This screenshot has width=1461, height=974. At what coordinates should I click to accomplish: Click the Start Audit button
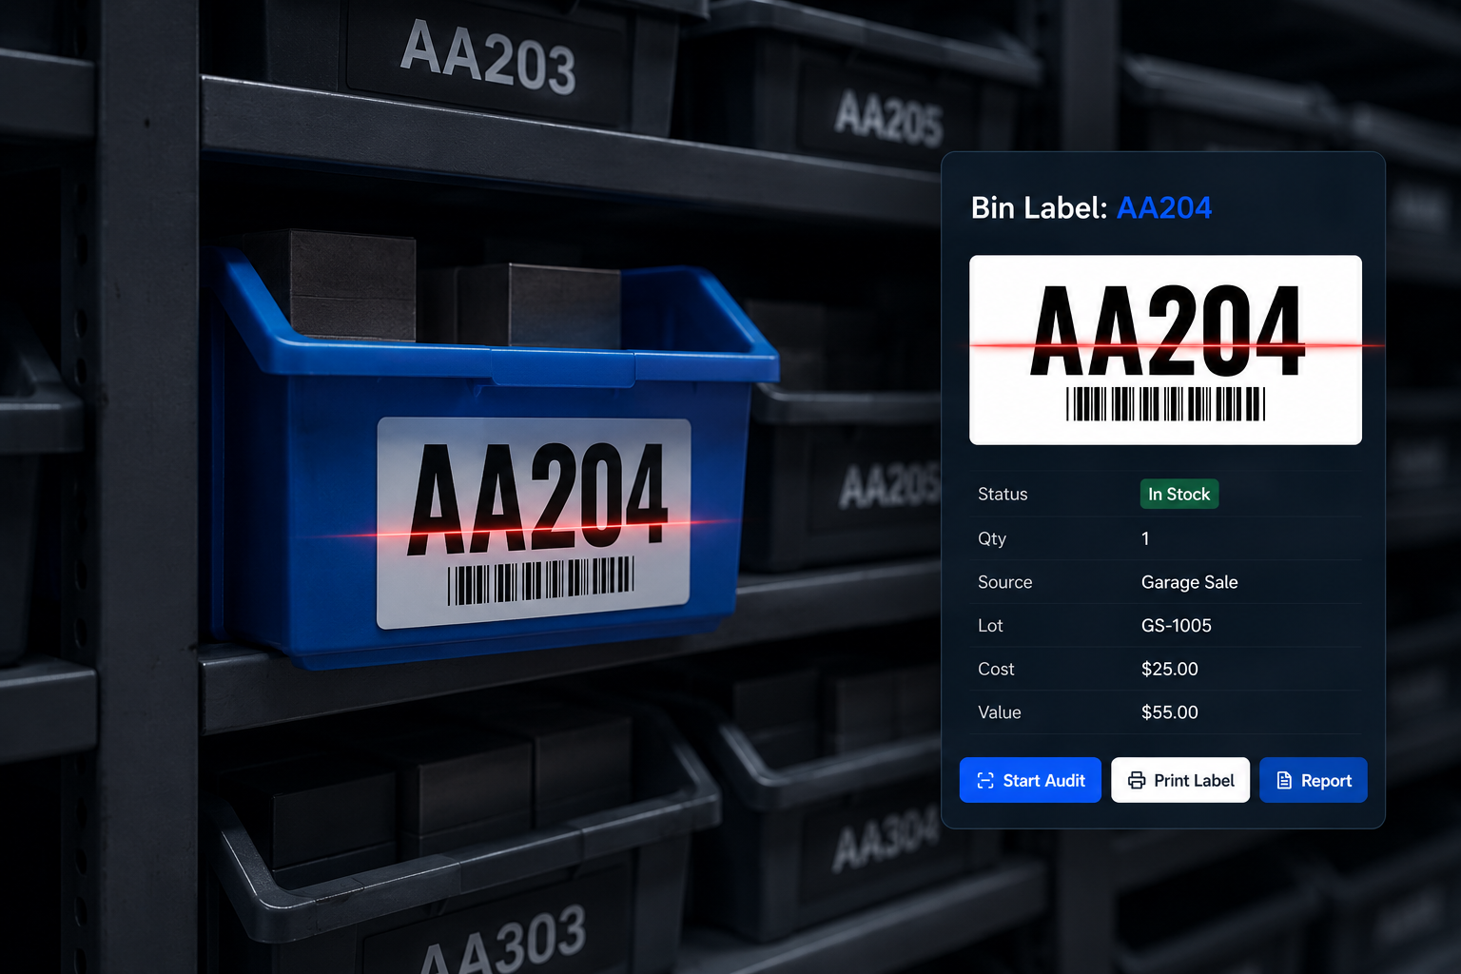[1030, 780]
